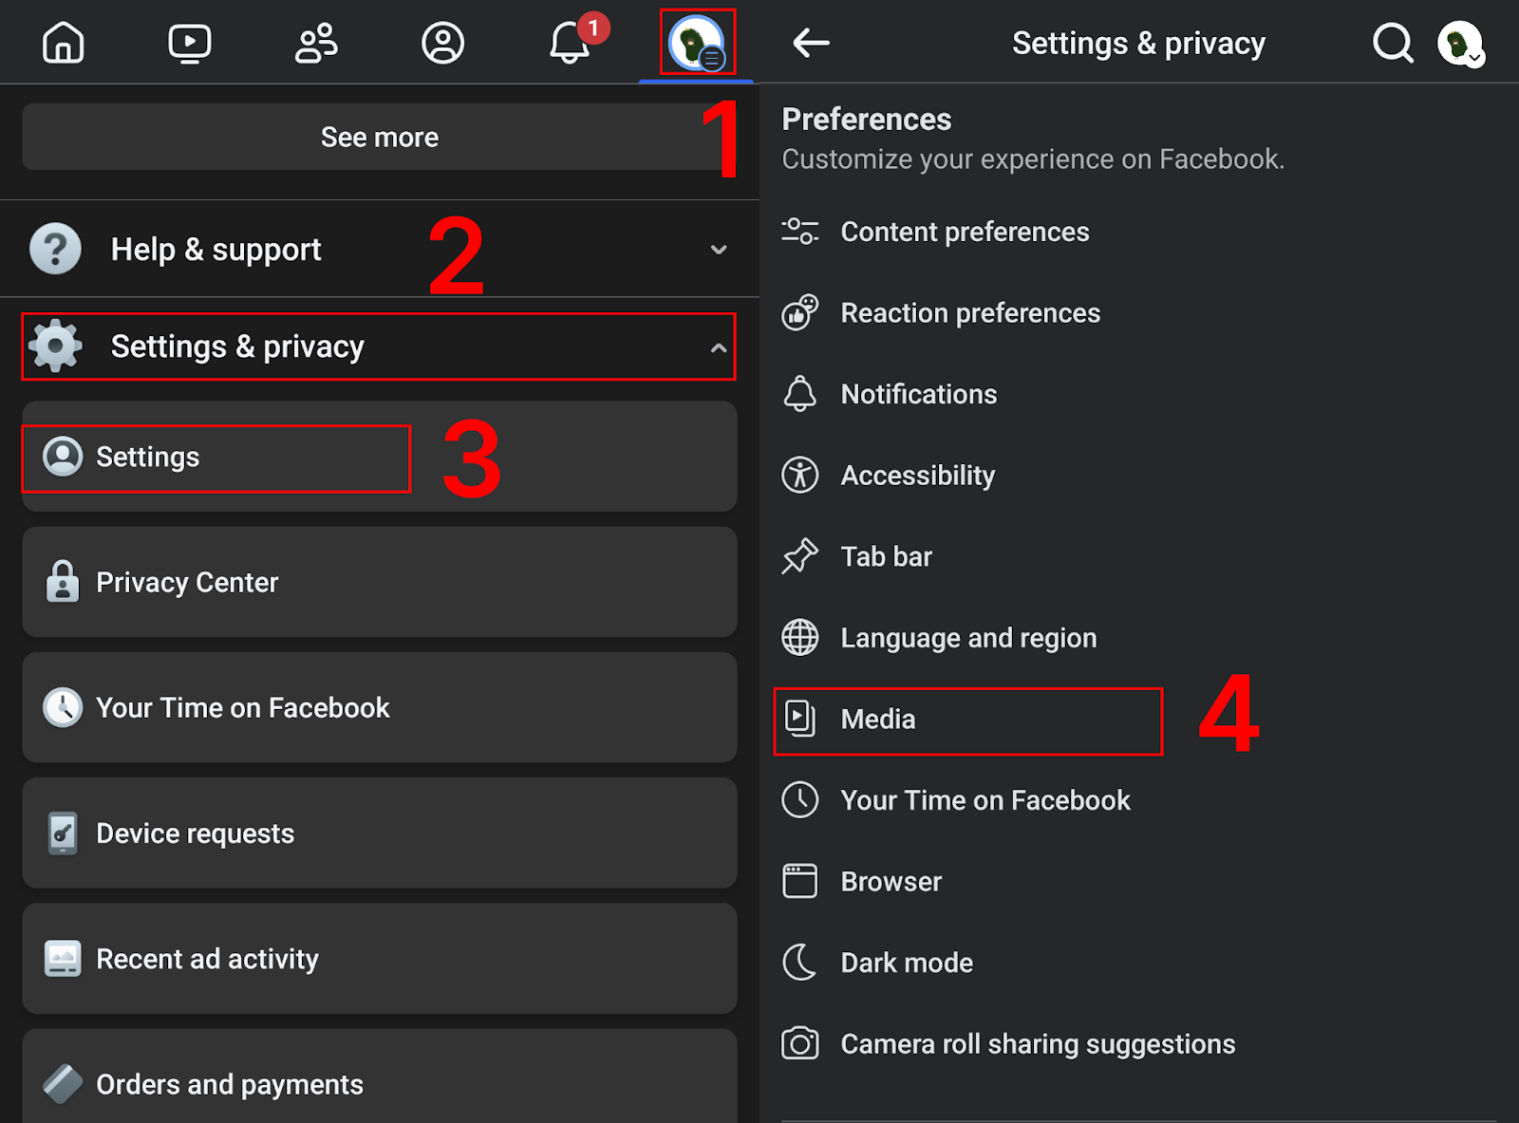1519x1123 pixels.
Task: Click the Orders and payments card icon
Action: 63,1083
